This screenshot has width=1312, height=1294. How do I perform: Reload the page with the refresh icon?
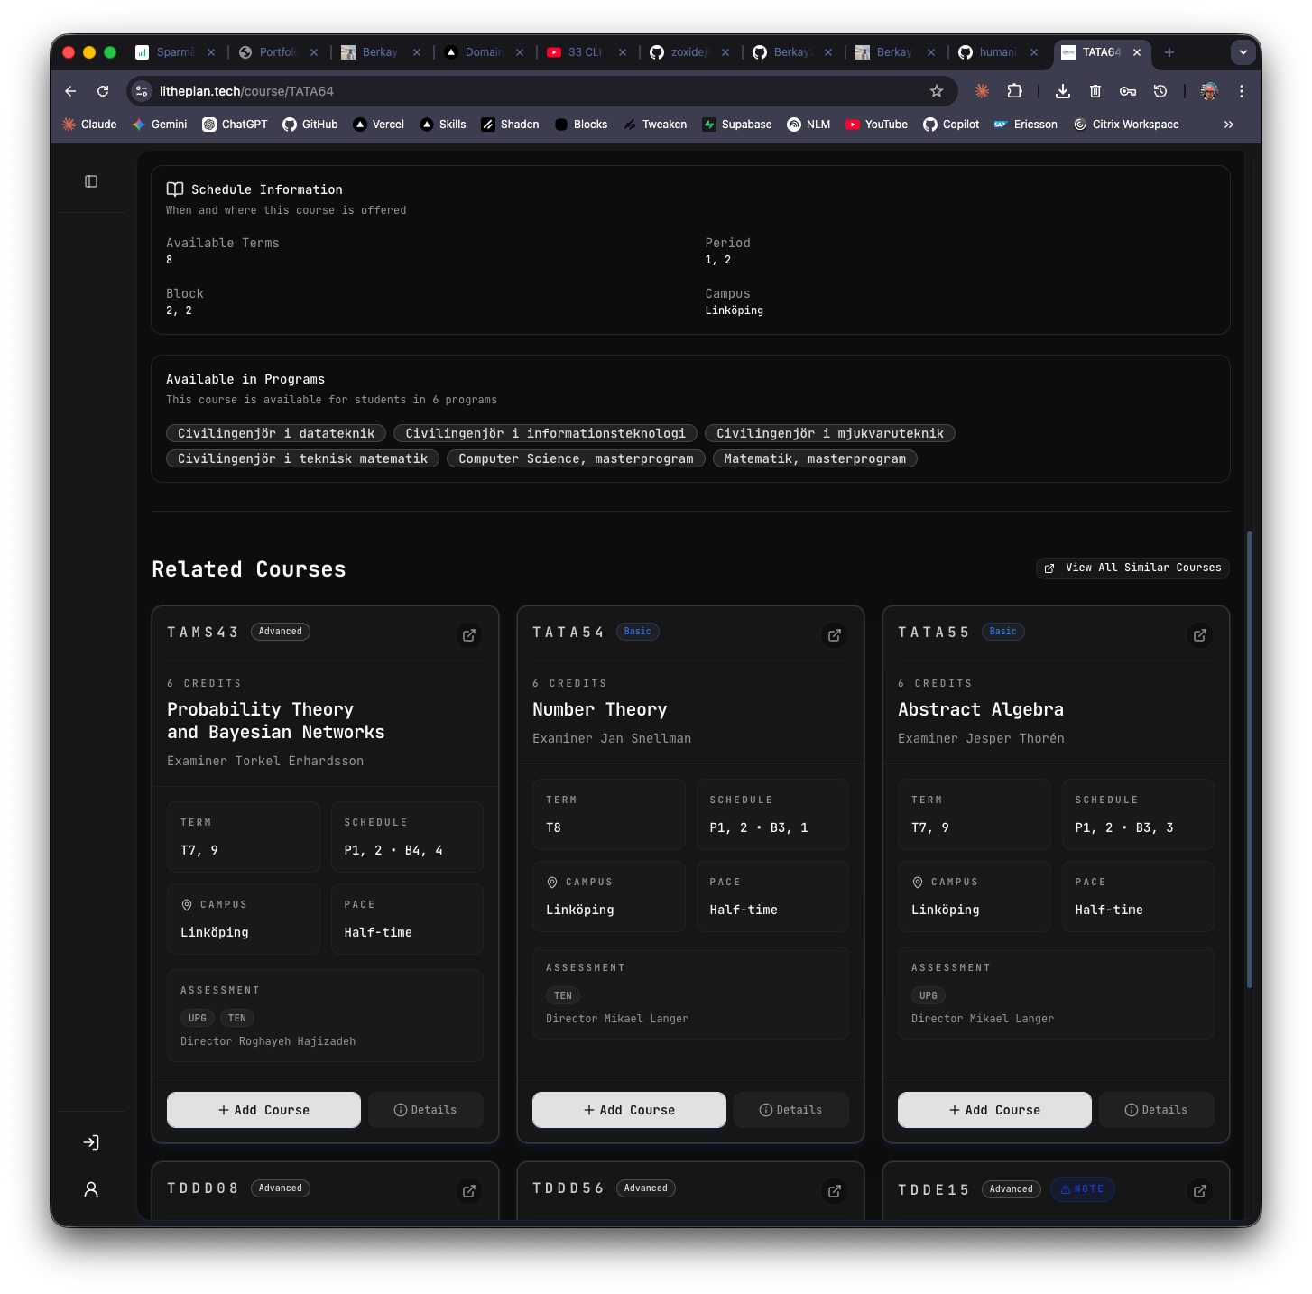[x=102, y=91]
